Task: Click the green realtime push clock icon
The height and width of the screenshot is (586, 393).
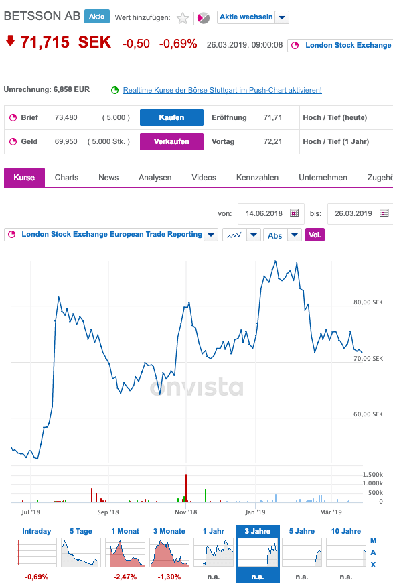Action: (114, 90)
